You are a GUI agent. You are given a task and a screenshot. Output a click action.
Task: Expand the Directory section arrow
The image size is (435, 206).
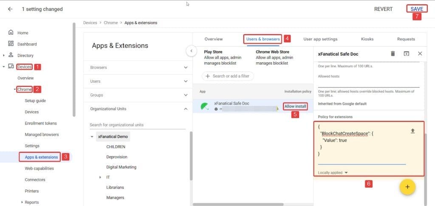click(4, 56)
